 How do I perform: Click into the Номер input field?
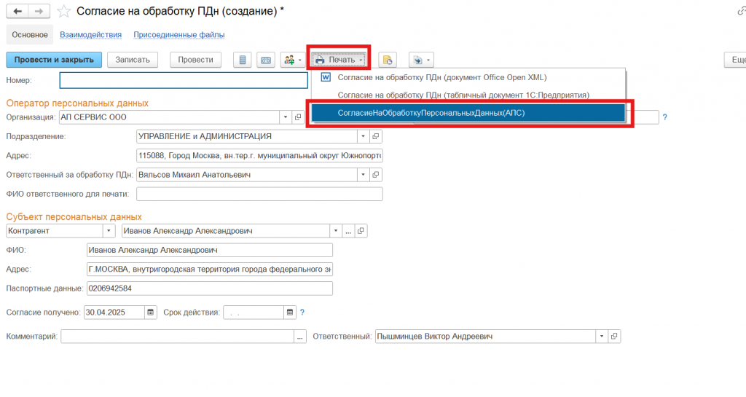(184, 80)
